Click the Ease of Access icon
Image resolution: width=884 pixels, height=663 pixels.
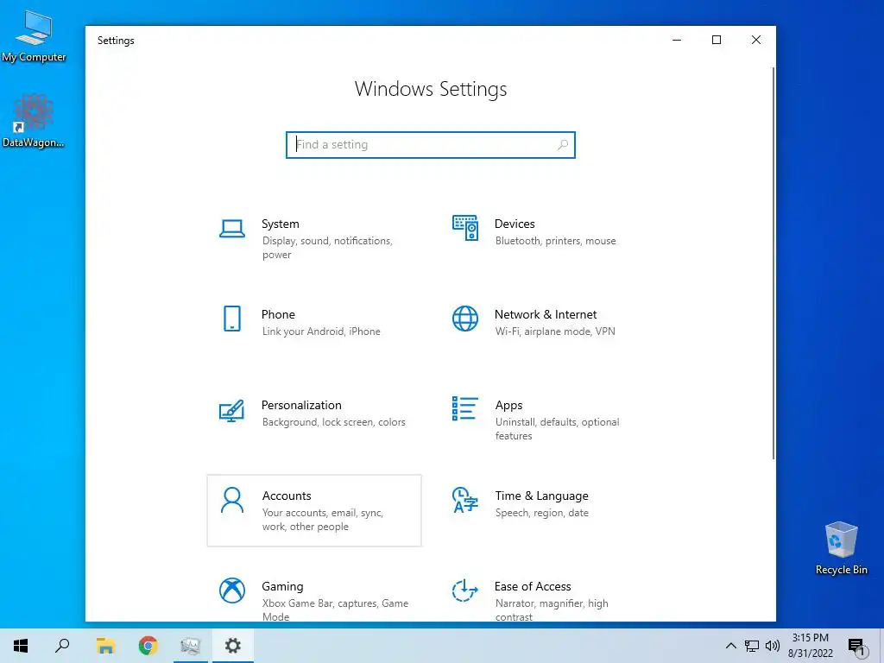(x=465, y=590)
